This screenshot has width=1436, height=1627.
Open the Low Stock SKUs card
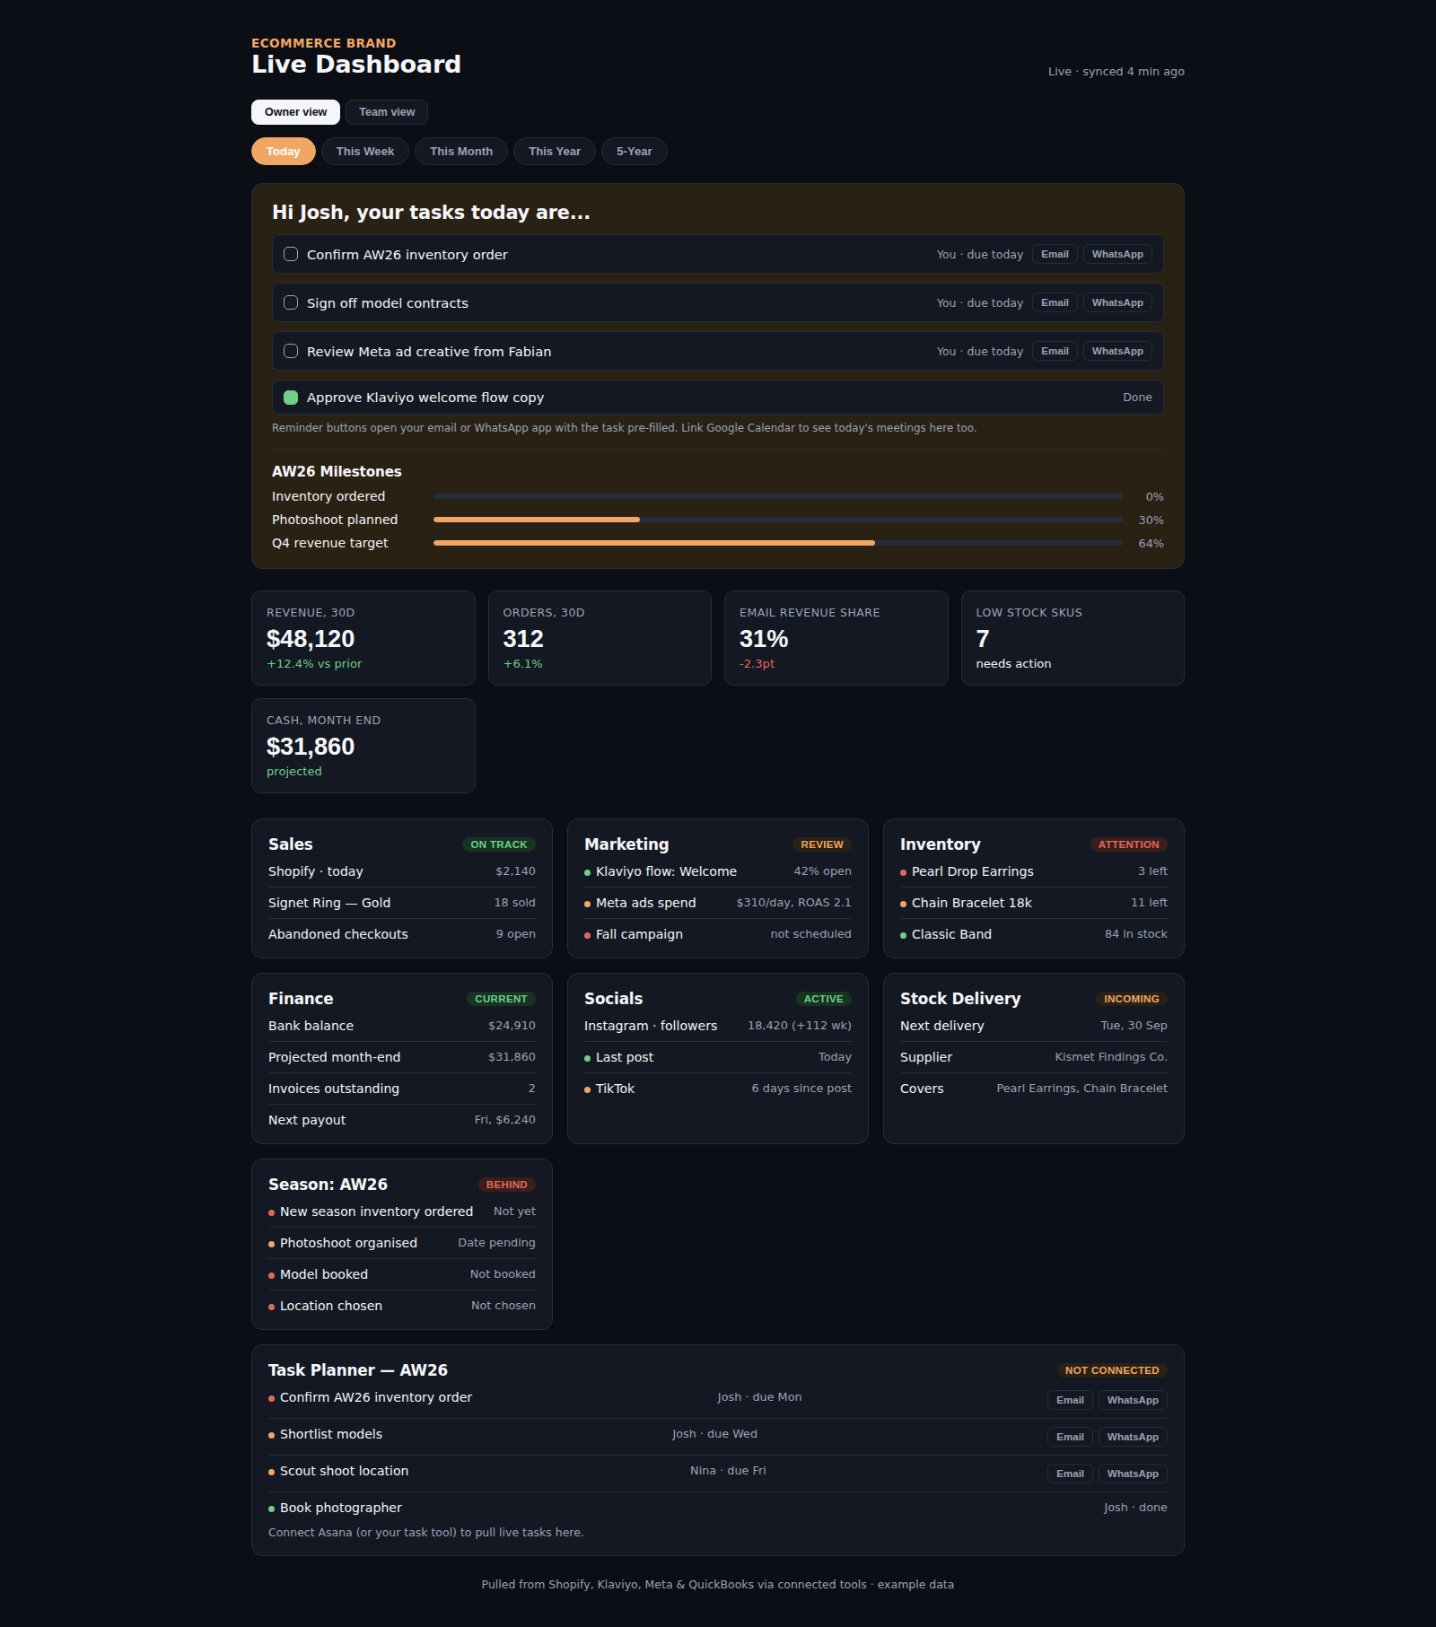(1073, 638)
